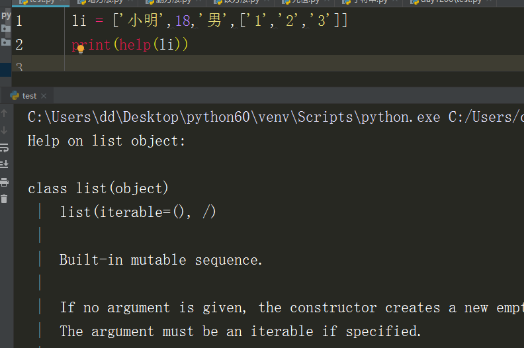Click the 'help' call on line 2

[135, 45]
